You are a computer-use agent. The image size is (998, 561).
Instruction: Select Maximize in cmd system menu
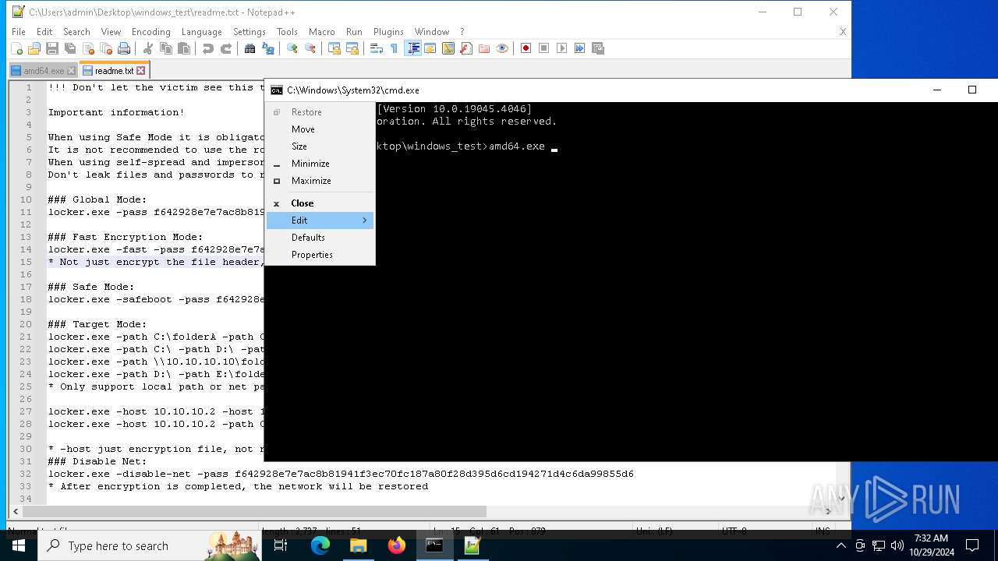(x=320, y=181)
